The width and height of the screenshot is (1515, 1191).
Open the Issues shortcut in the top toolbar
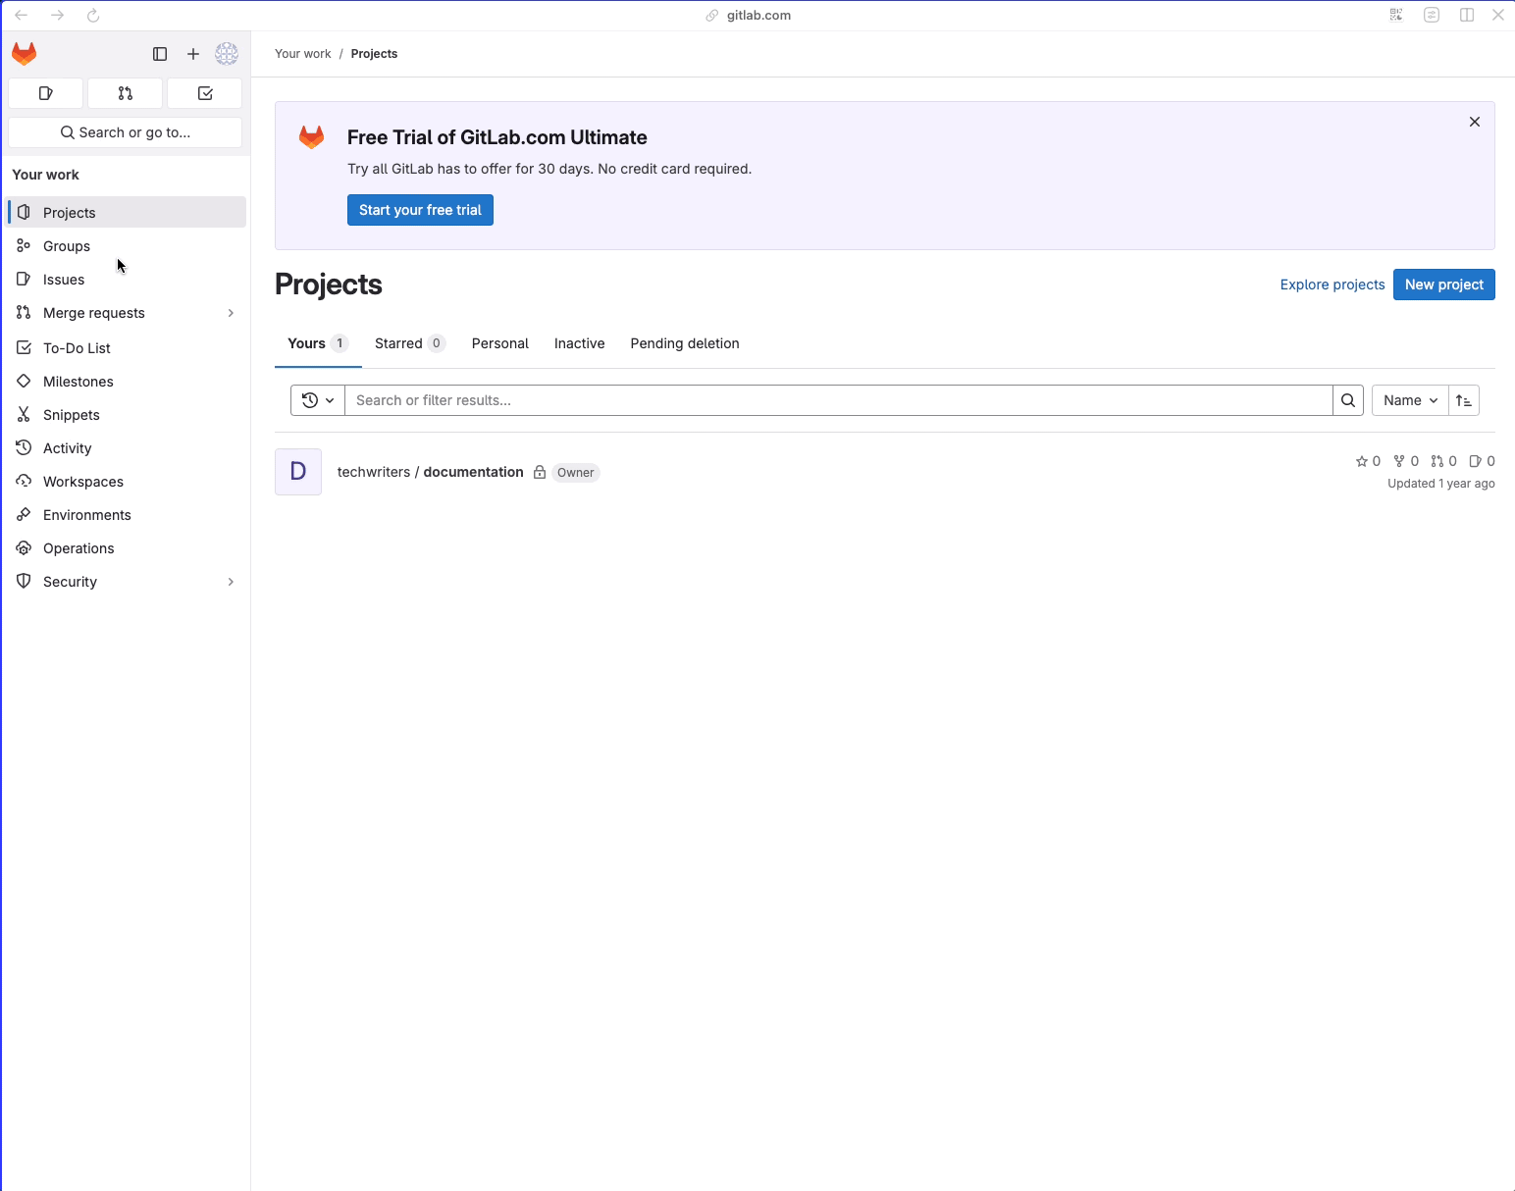[45, 92]
